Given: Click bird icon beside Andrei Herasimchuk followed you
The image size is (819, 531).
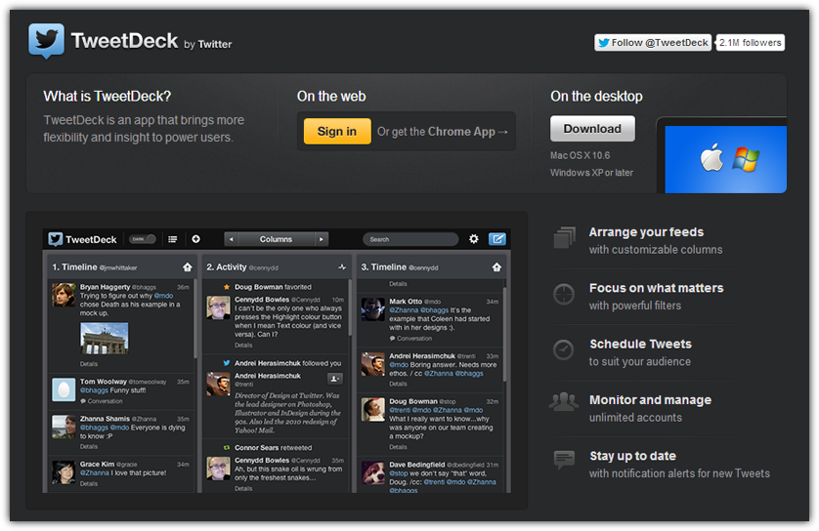Looking at the screenshot, I should click(x=227, y=363).
